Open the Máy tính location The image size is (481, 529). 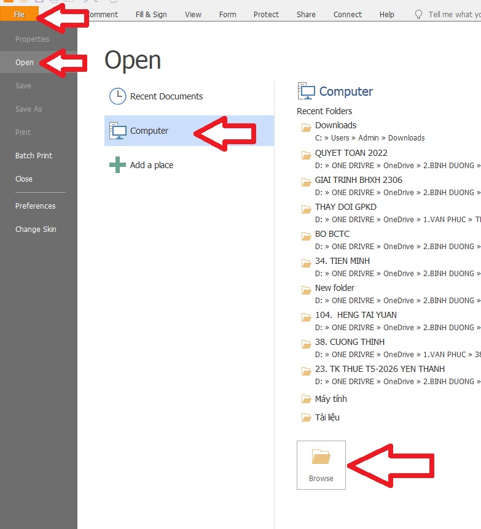point(330,399)
